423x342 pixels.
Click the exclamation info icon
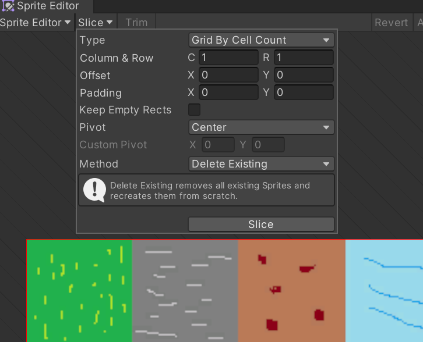(94, 190)
